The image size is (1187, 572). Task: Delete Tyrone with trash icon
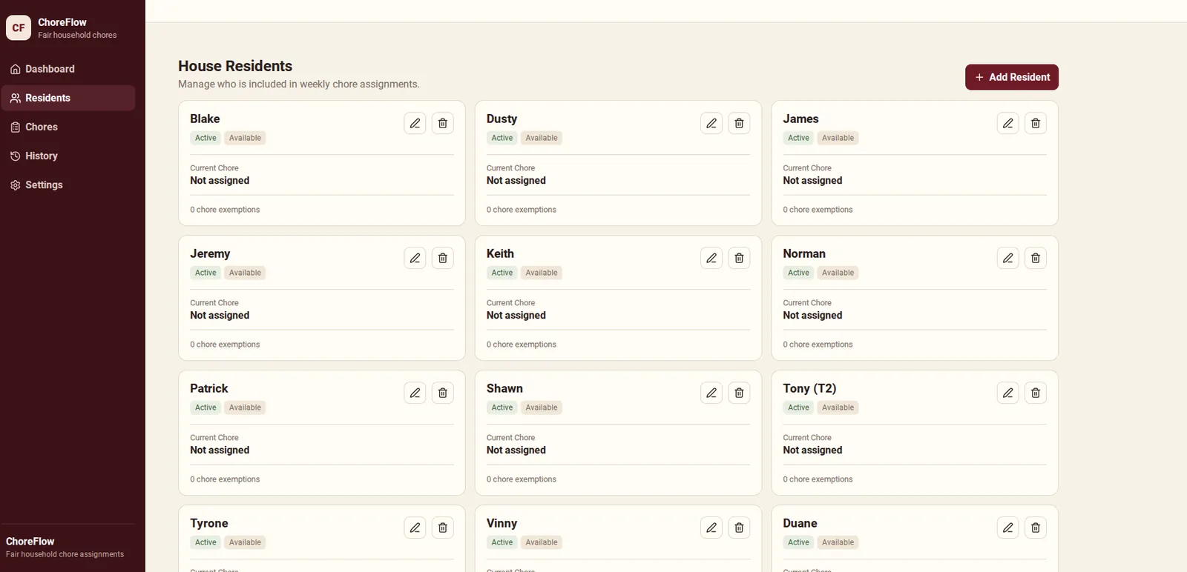[443, 528]
